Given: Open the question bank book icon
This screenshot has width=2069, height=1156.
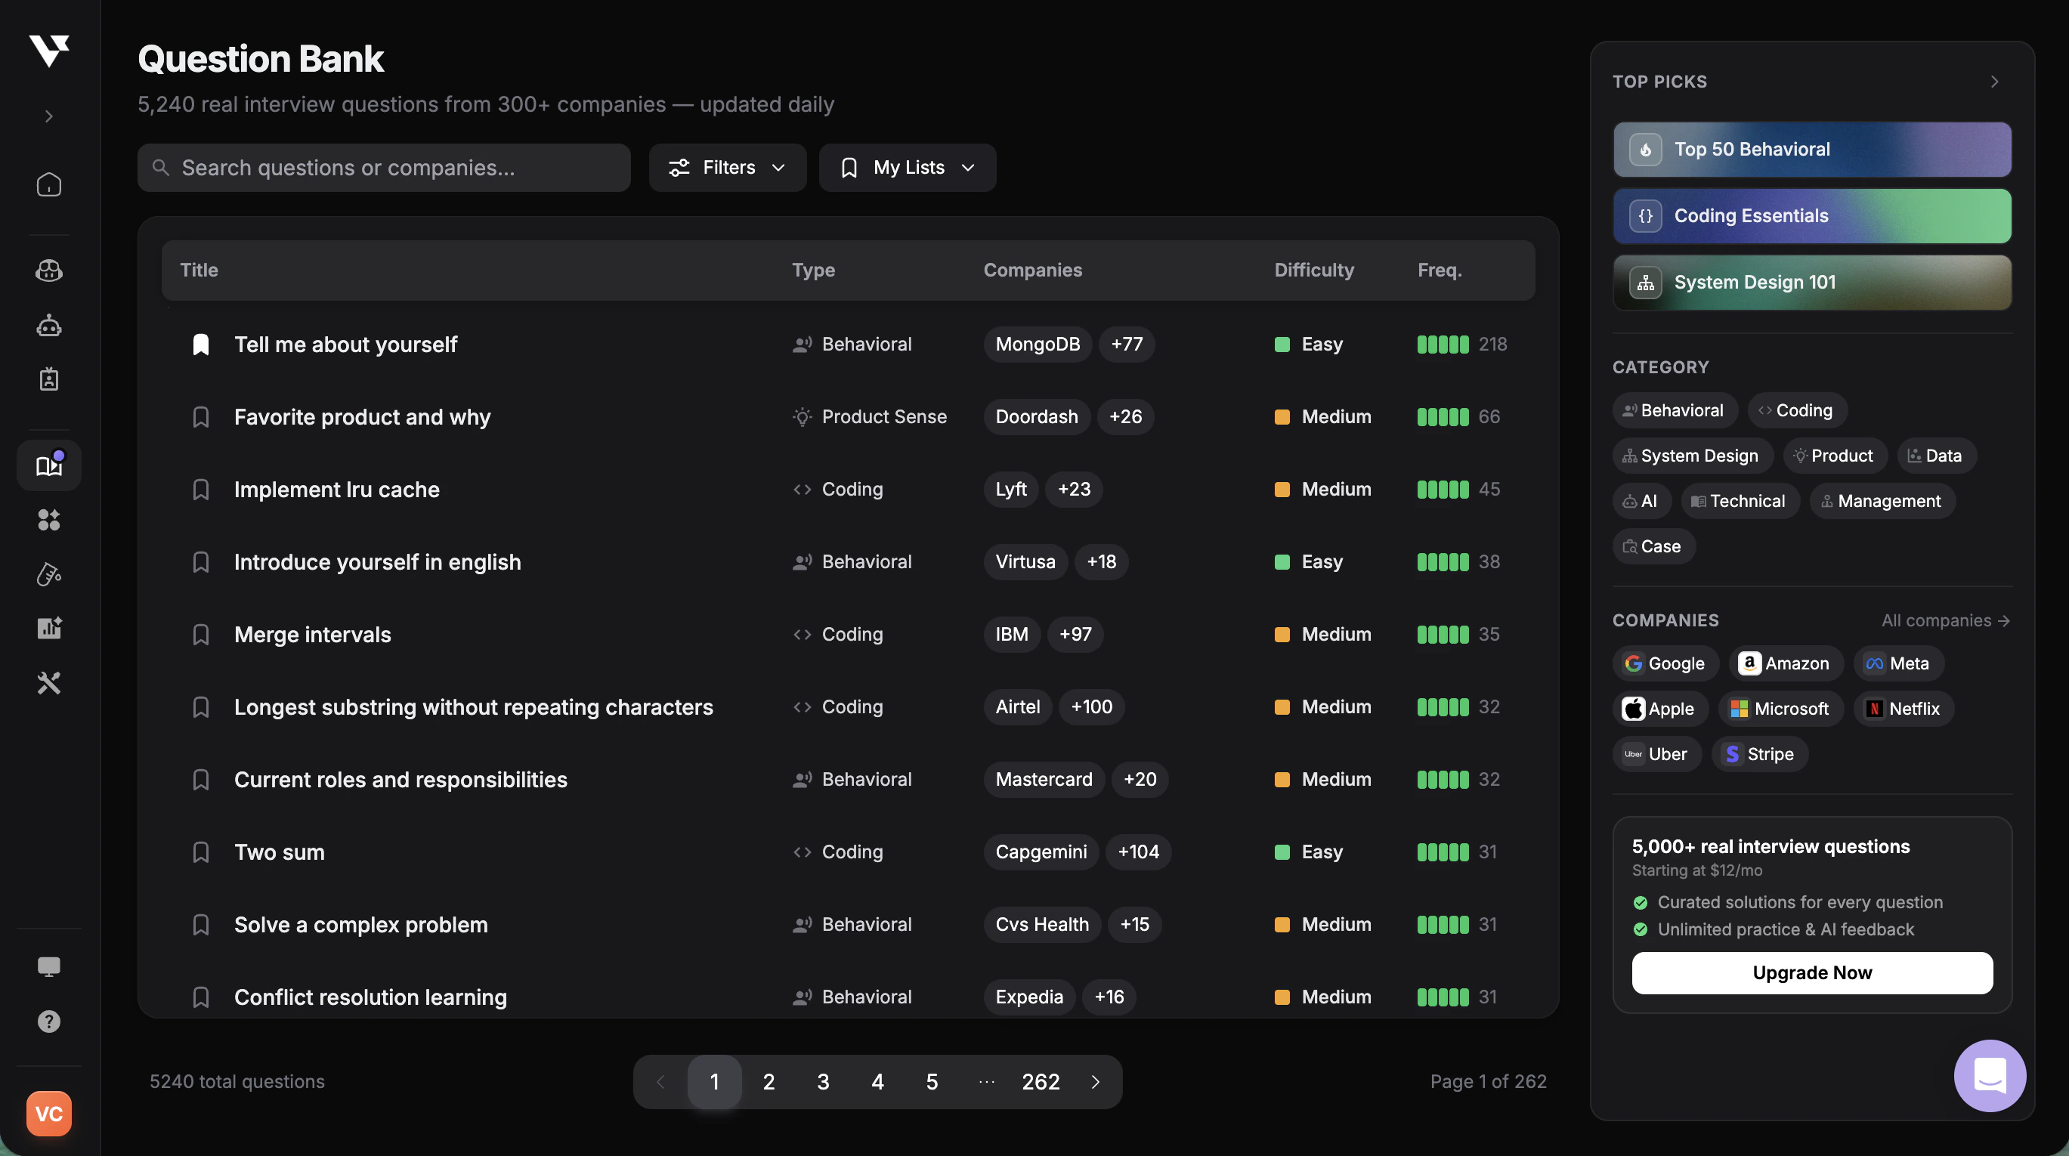Looking at the screenshot, I should 49,465.
